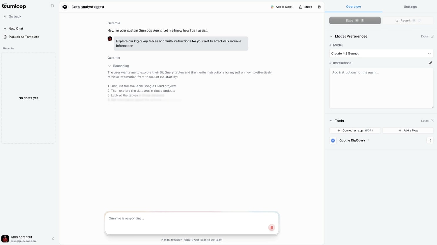Screen dimensions: 437x245
Task: Click into the AI instructions text area
Action: point(381,88)
